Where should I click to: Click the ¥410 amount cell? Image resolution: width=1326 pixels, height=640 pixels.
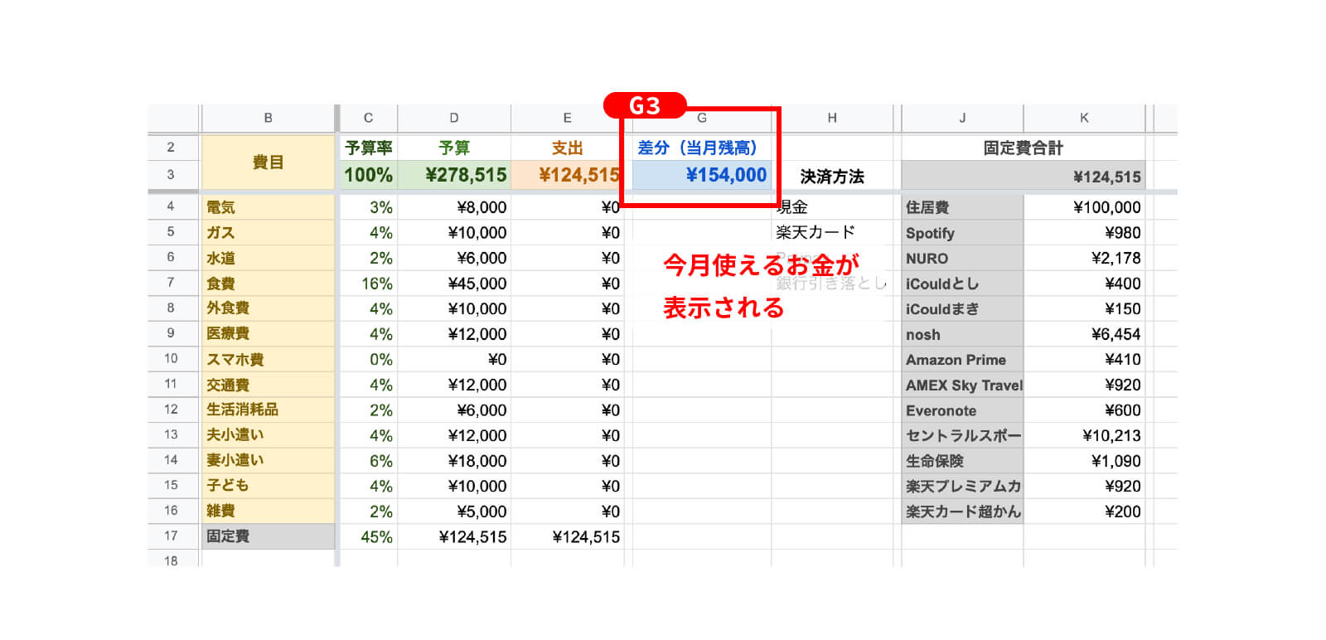(1085, 359)
